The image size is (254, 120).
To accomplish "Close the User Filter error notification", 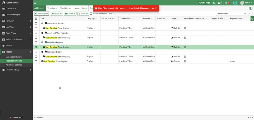I will point(156,8).
